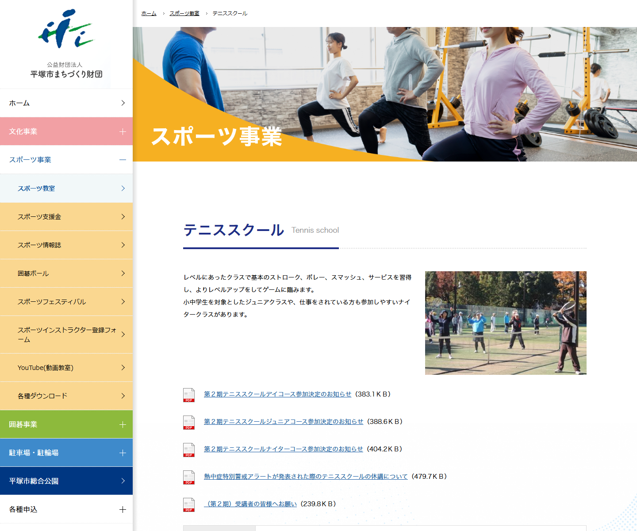The width and height of the screenshot is (637, 531).
Task: Open PDF icon for ジュニアコース参加決定
Action: (x=189, y=422)
